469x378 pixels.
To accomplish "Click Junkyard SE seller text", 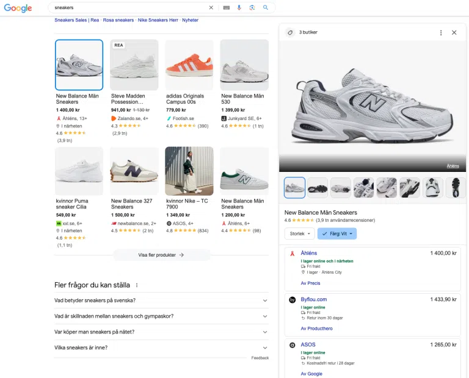I will click(244, 118).
